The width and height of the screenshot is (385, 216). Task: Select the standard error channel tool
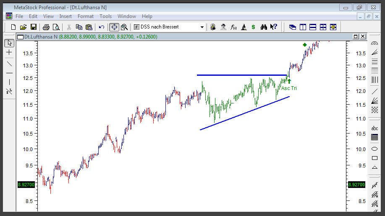point(375,204)
